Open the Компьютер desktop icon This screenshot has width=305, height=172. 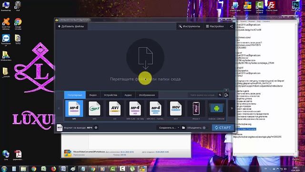pyautogui.click(x=6, y=6)
